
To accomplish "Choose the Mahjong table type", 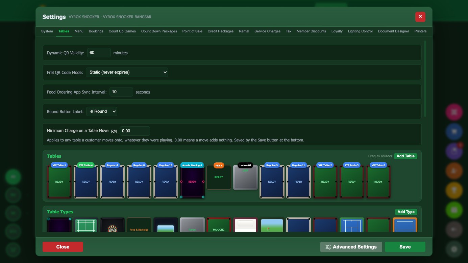I will (219, 225).
